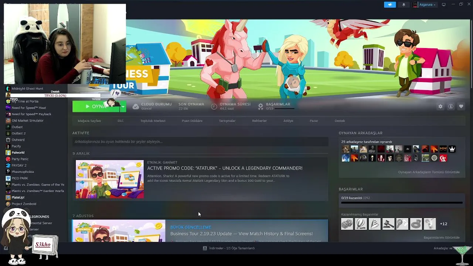Screen dimensions: 473x266
Task: Open the announcements megaphone icon
Action: click(x=389, y=4)
